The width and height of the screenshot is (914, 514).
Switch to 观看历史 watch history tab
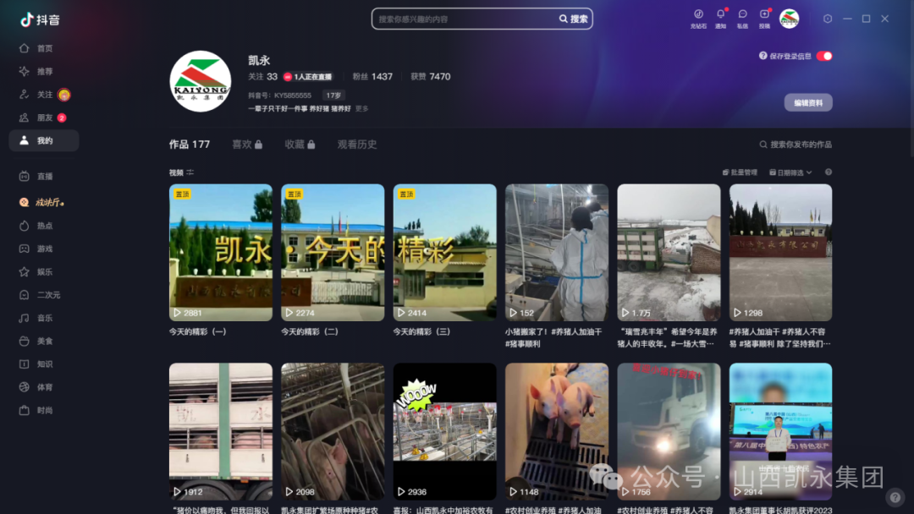coord(357,145)
